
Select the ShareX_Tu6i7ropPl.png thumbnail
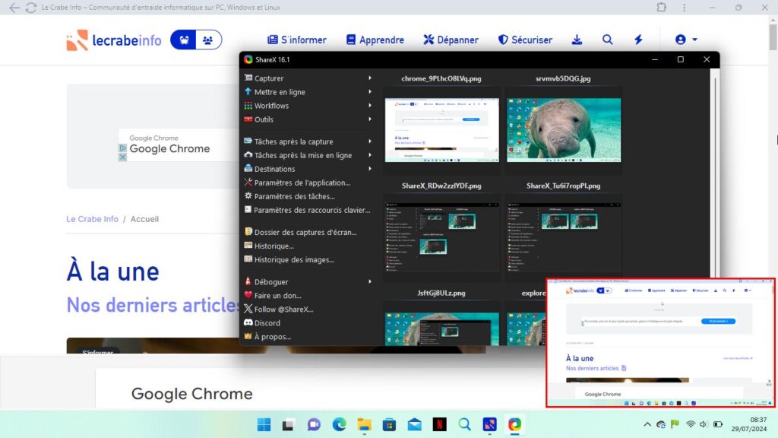(564, 237)
